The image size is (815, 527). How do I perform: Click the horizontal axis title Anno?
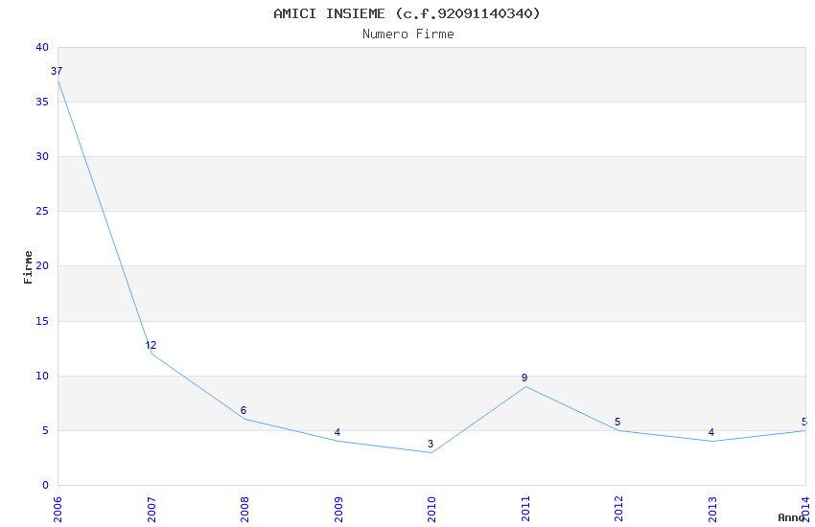[792, 517]
